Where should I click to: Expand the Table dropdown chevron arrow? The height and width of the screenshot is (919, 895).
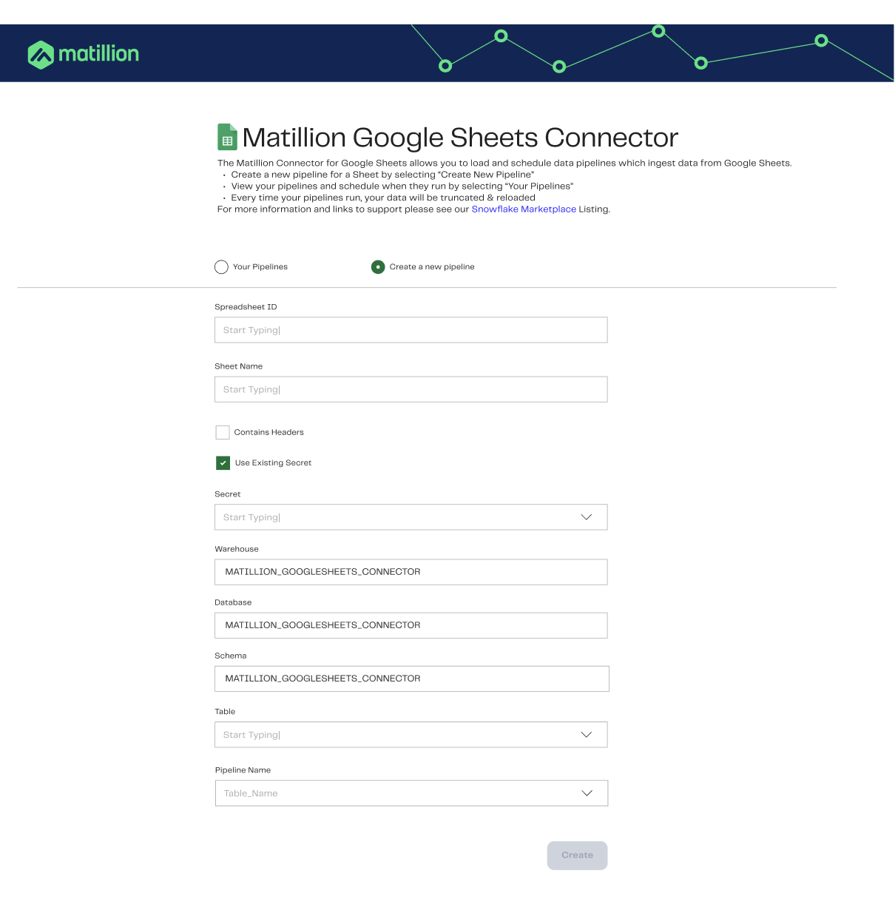pyautogui.click(x=587, y=735)
